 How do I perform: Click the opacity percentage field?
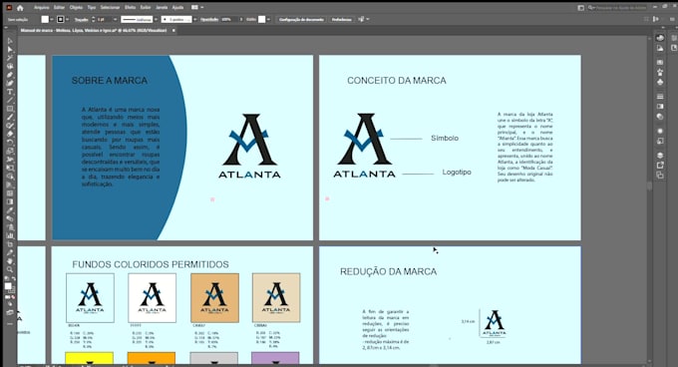[x=228, y=20]
